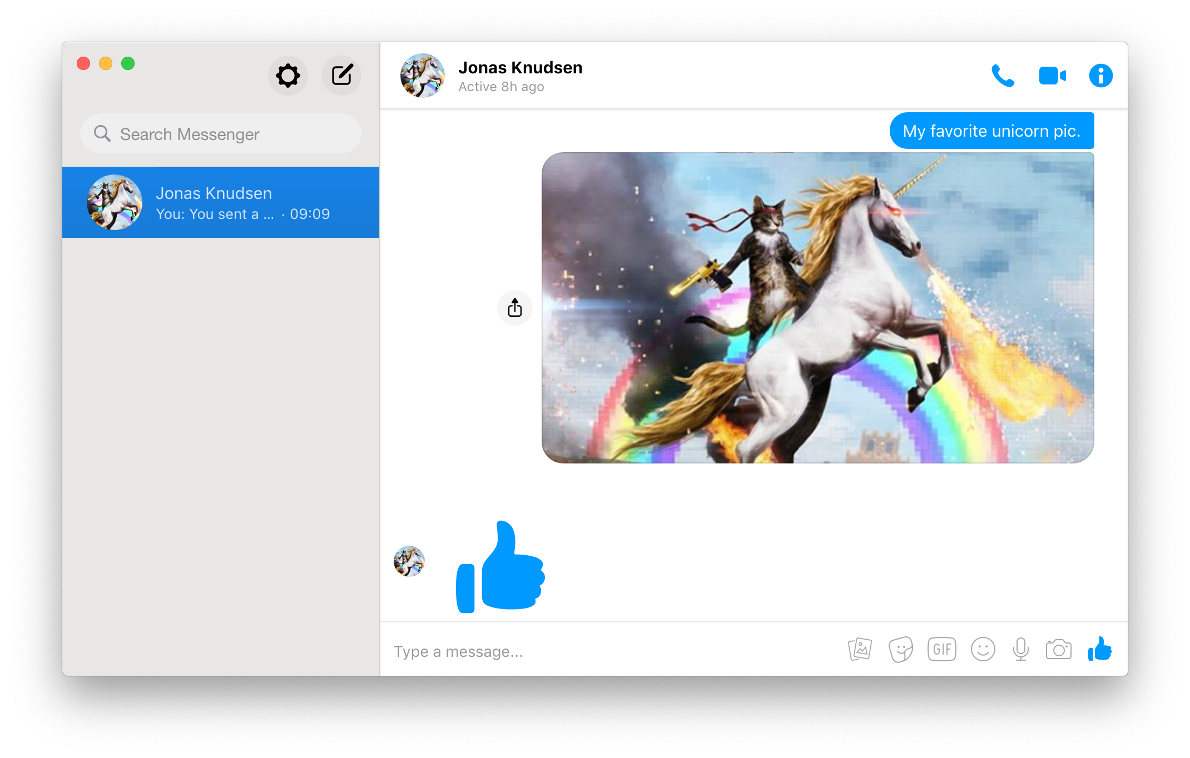
Task: Start a voice call with Jonas
Action: [x=1003, y=76]
